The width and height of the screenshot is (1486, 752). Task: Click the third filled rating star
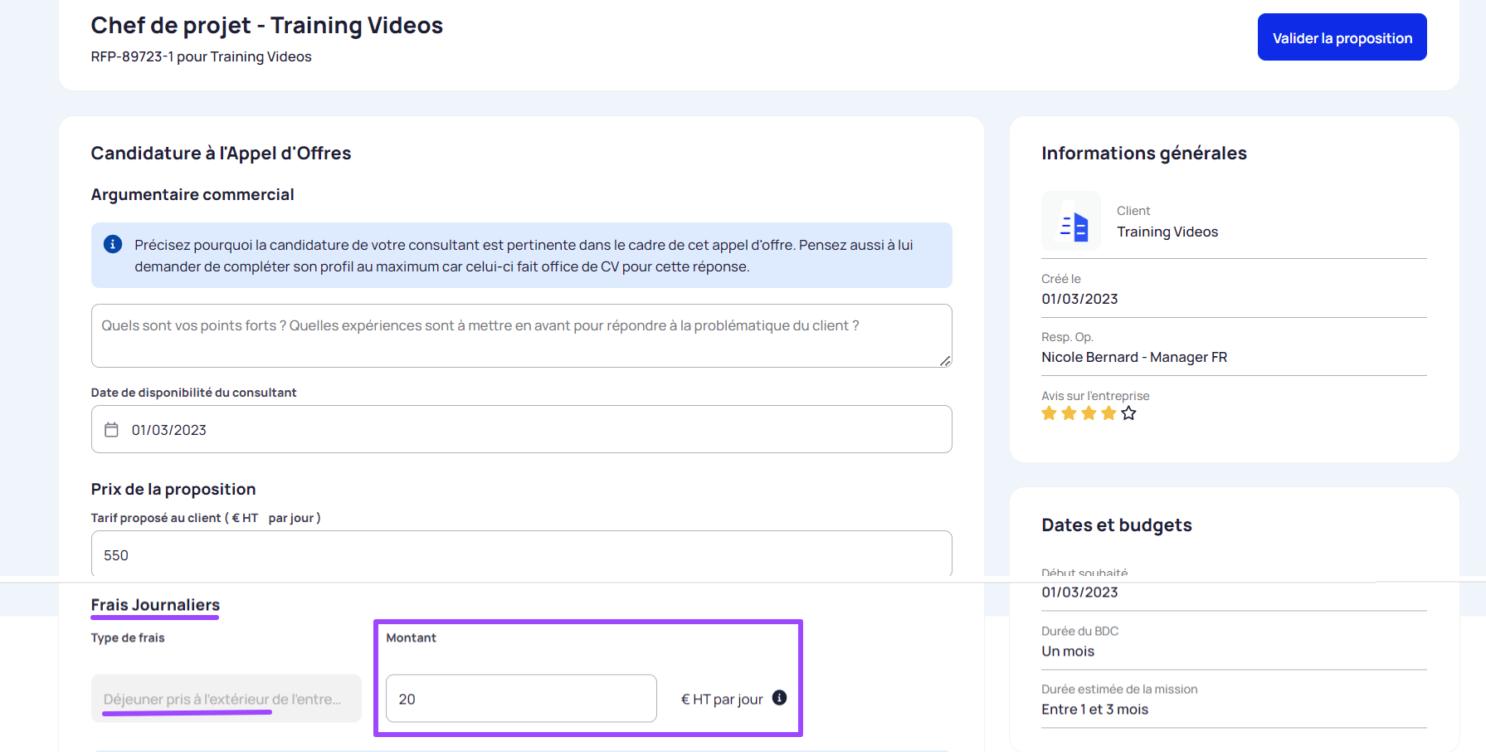[1089, 413]
